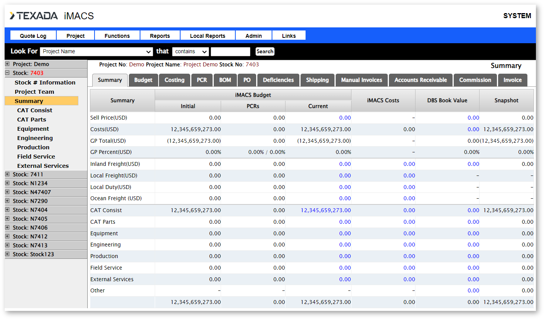The width and height of the screenshot is (544, 319).
Task: Switch to the Manual Invoices tab
Action: pyautogui.click(x=362, y=80)
